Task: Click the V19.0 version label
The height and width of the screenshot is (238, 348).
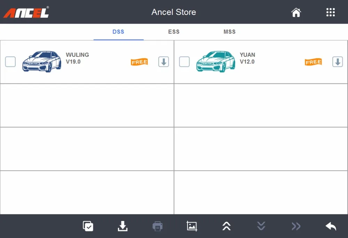Action: click(x=73, y=62)
